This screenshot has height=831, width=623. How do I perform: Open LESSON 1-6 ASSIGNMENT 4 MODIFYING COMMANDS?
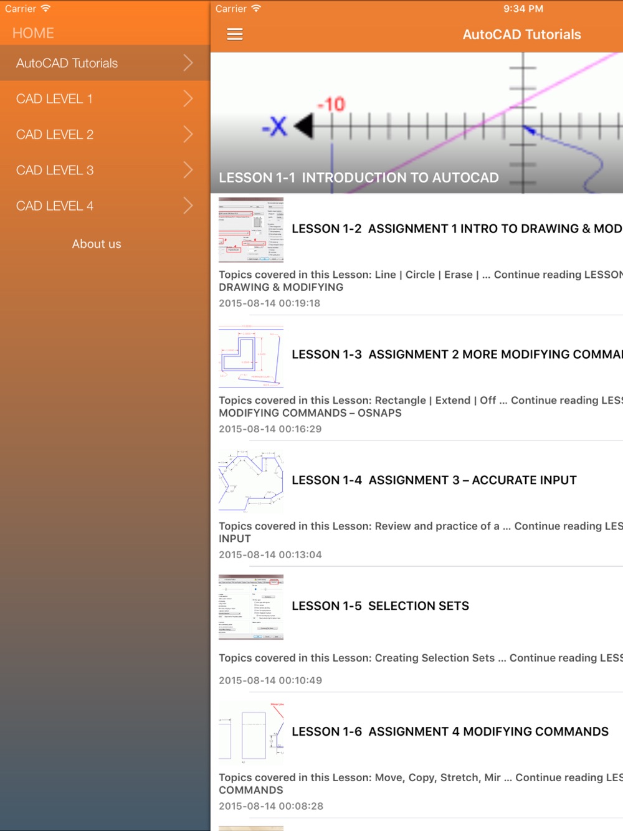(x=450, y=732)
